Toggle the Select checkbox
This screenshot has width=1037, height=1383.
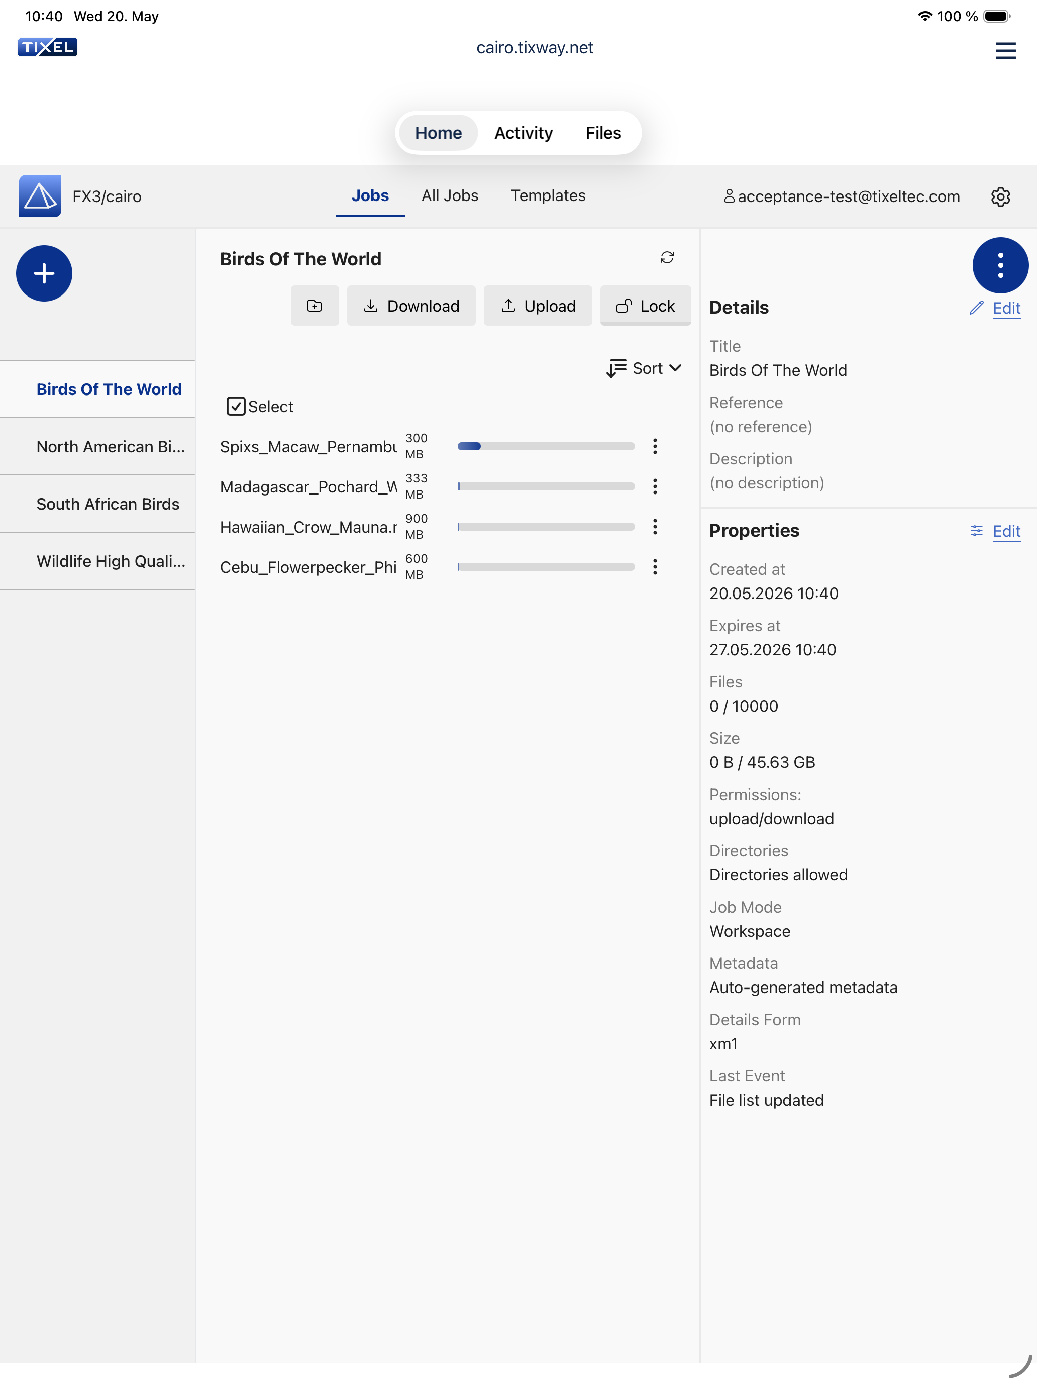pyautogui.click(x=236, y=407)
